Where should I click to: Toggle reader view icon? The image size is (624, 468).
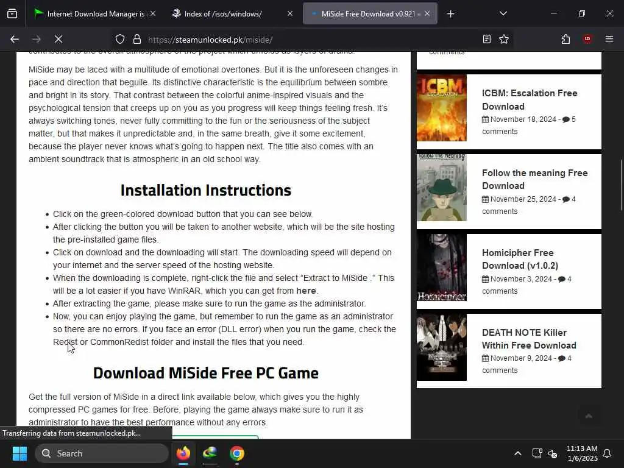(x=487, y=39)
